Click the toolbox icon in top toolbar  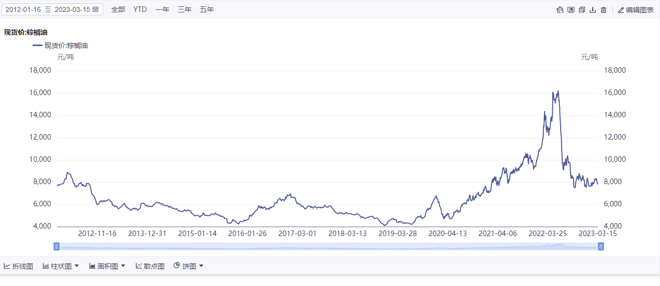click(560, 9)
